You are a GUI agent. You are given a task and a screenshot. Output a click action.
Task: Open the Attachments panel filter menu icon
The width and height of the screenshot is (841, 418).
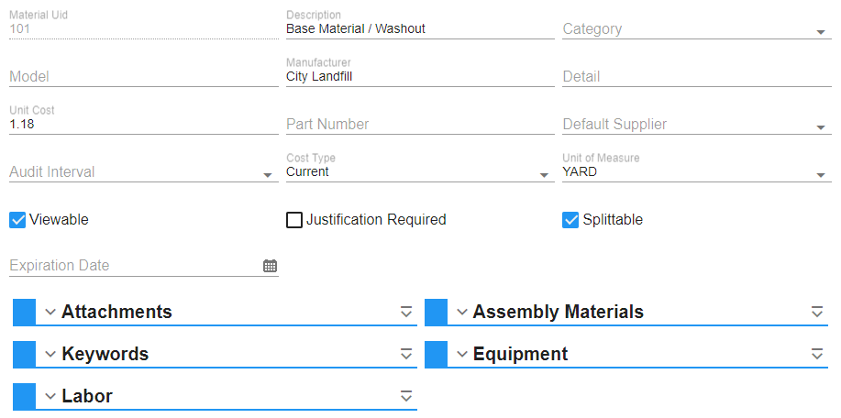point(406,312)
